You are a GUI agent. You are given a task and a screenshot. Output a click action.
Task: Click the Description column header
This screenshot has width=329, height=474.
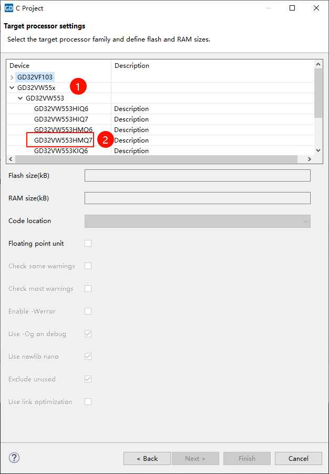(x=132, y=66)
